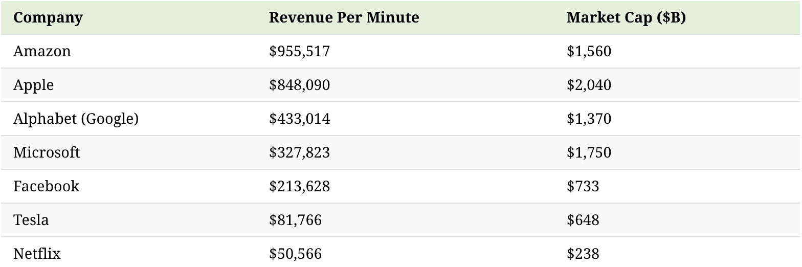Click Facebook's $213,628 revenue cell

[299, 186]
